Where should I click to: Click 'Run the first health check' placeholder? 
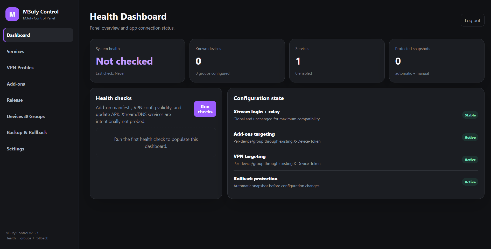coord(156,143)
